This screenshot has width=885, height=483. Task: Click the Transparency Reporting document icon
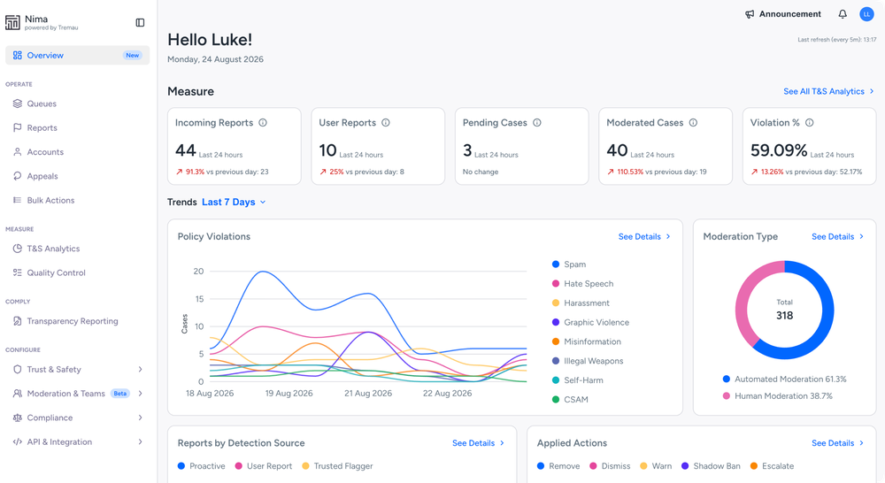click(x=18, y=321)
